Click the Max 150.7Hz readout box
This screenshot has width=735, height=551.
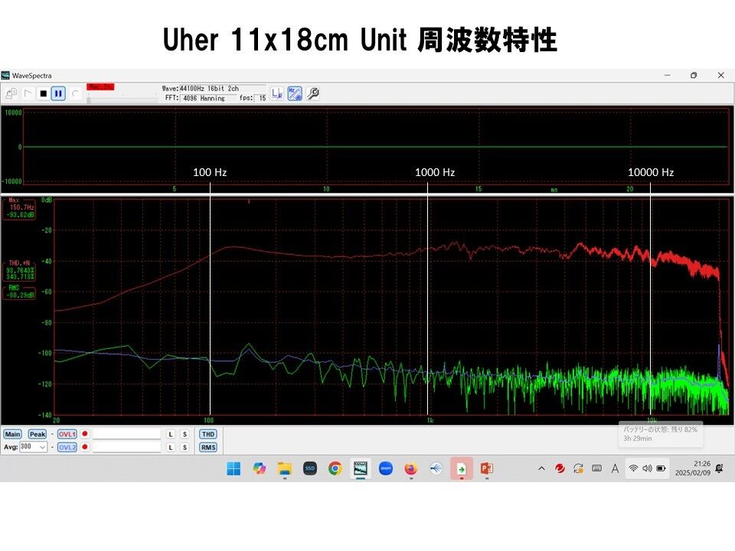pos(20,208)
